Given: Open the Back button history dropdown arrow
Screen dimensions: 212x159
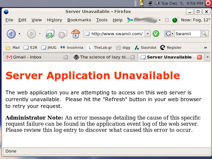Looking at the screenshot, I should [19, 34].
